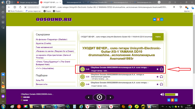Screen dimensions: 195x109
Task: Focus the site search input field
Action: [116, 37]
